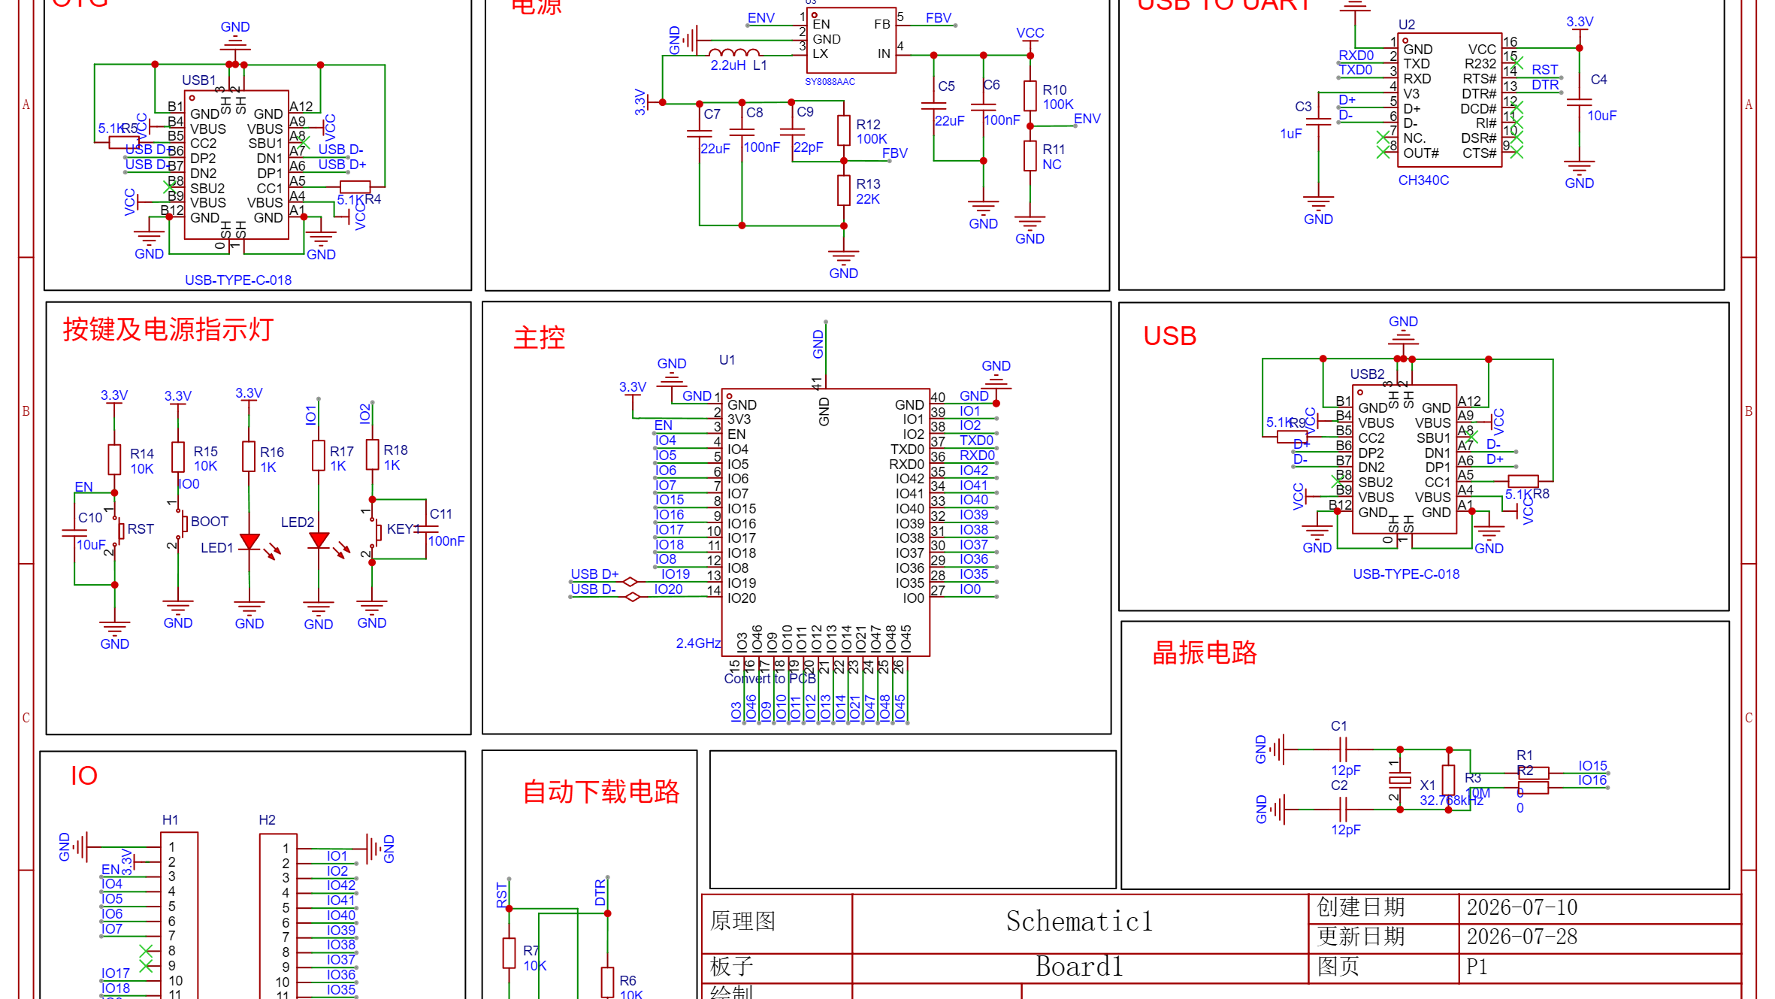The image size is (1775, 999).
Task: Click the '原理图' title block label
Action: [x=742, y=921]
